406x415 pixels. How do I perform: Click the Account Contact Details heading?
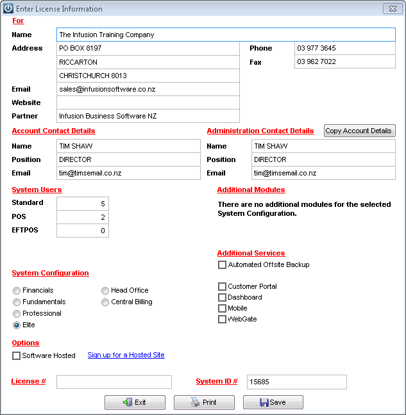[x=53, y=131]
